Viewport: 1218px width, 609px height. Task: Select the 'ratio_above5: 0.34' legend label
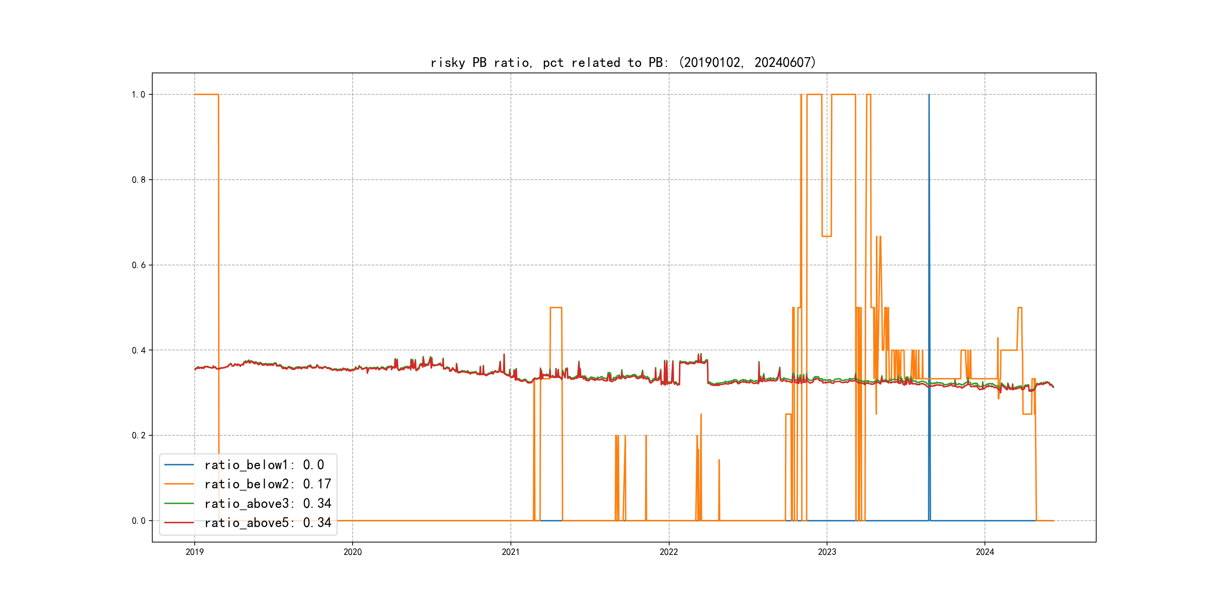point(268,523)
